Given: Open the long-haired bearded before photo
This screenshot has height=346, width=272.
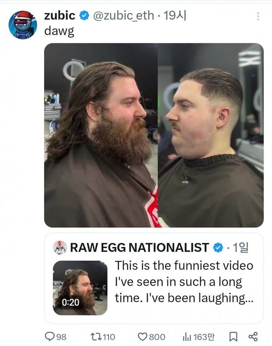Looking at the screenshot, I should pyautogui.click(x=101, y=135).
